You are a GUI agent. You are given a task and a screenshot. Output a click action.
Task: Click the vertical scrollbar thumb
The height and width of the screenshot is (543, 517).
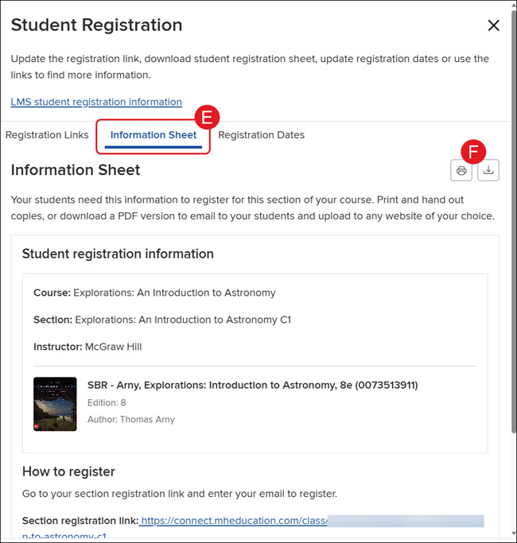[514, 222]
